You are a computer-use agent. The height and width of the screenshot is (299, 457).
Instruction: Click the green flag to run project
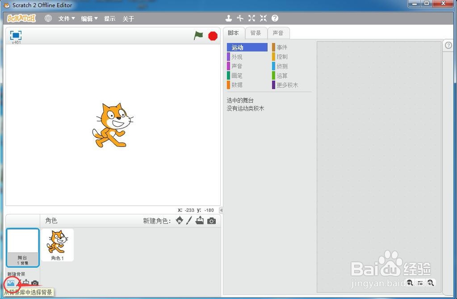(x=199, y=35)
